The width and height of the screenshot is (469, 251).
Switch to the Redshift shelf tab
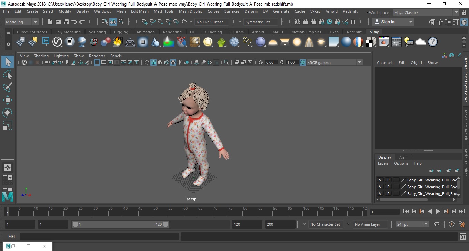[x=354, y=32]
